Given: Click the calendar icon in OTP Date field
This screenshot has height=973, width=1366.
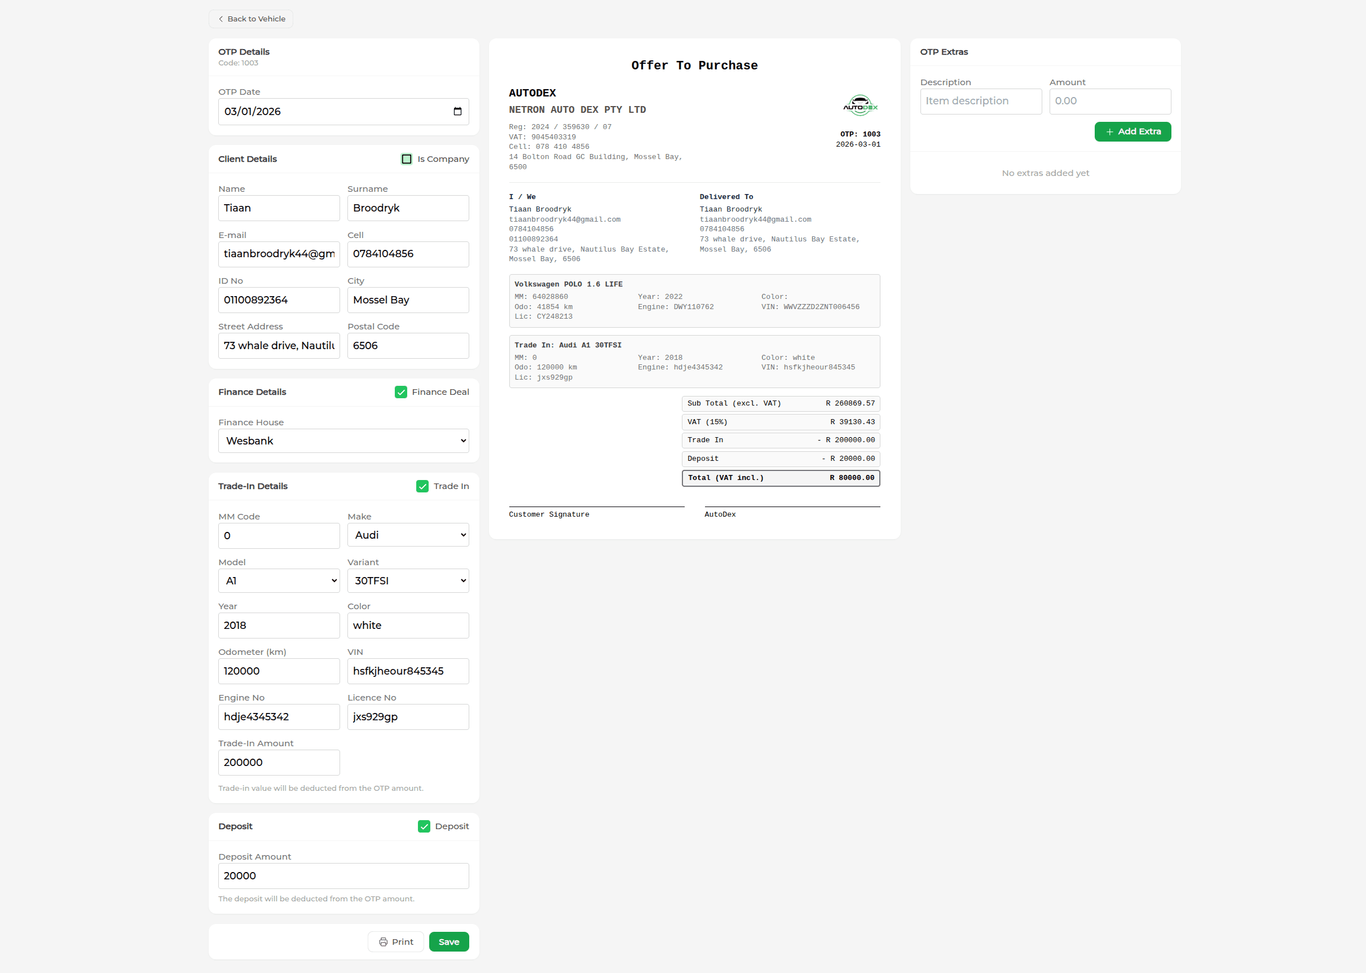Looking at the screenshot, I should coord(457,111).
